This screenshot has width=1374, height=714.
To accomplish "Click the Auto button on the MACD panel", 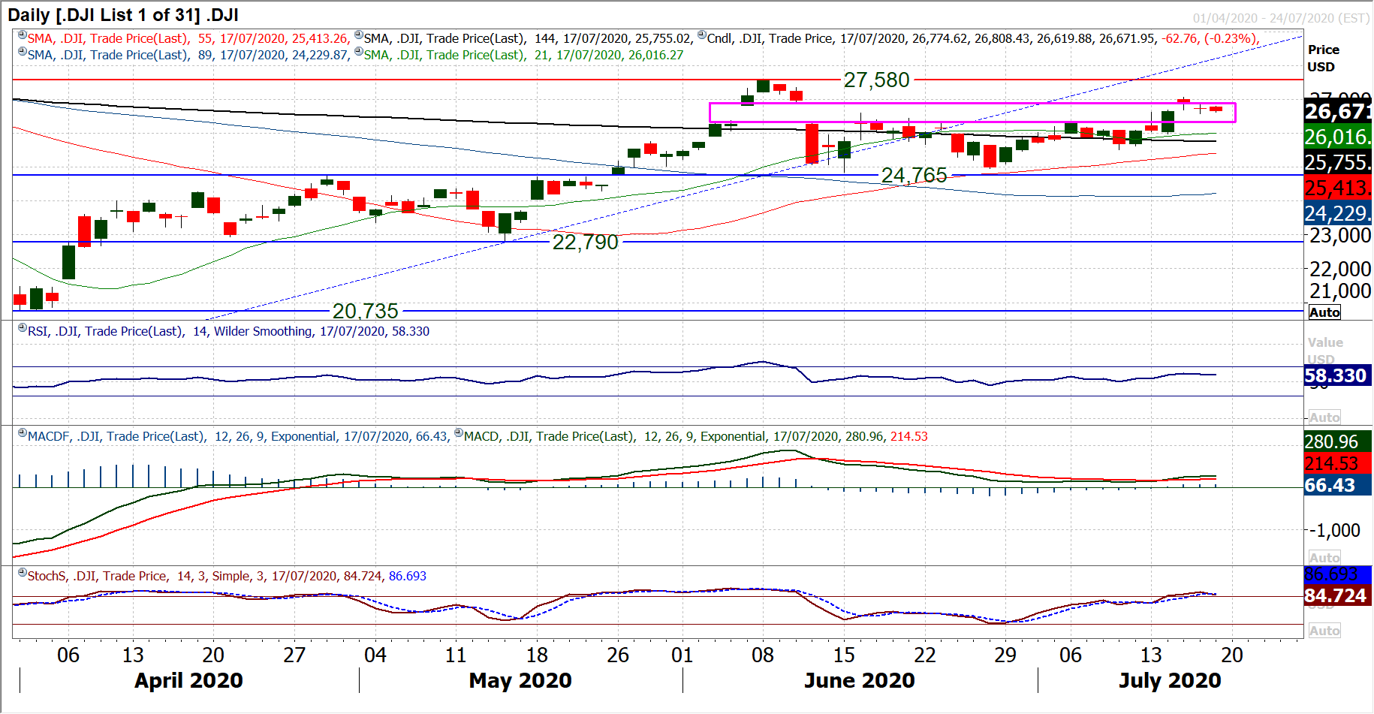I will [1324, 558].
